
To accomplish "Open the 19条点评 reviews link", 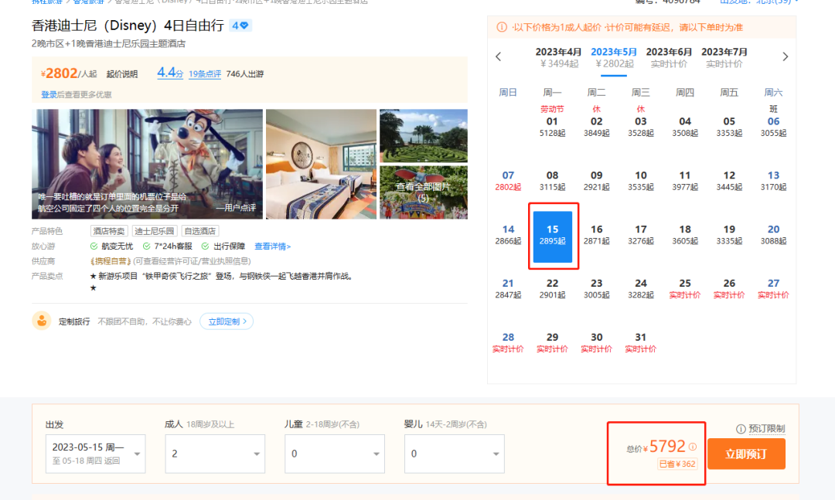I will tap(205, 74).
